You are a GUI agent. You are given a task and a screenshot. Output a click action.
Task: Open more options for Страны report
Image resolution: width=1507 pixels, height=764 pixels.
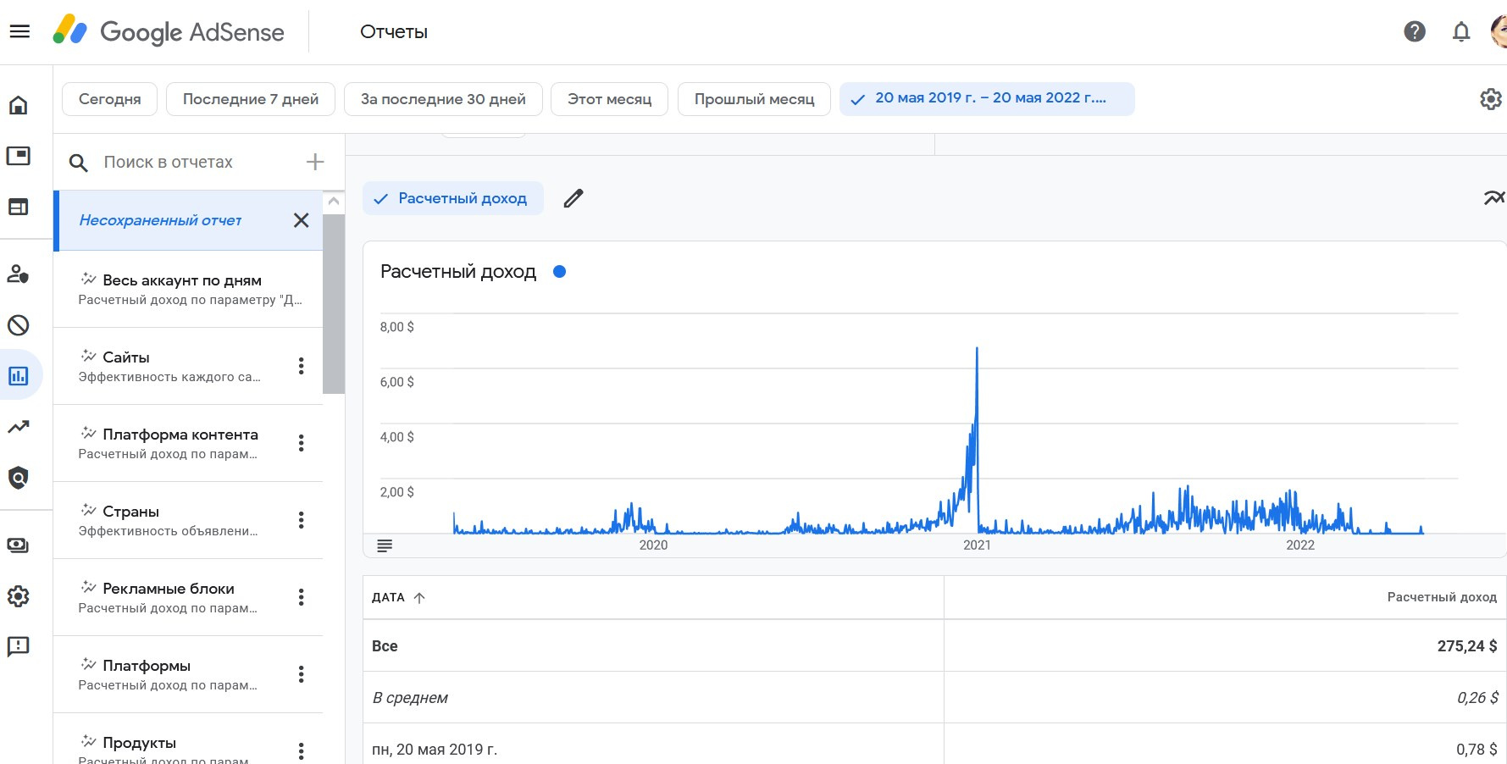click(301, 520)
